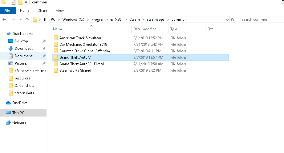Viewport: 284px width, 153px height.
Task: Select Steam in the breadcrumb path
Action: pyautogui.click(x=135, y=19)
